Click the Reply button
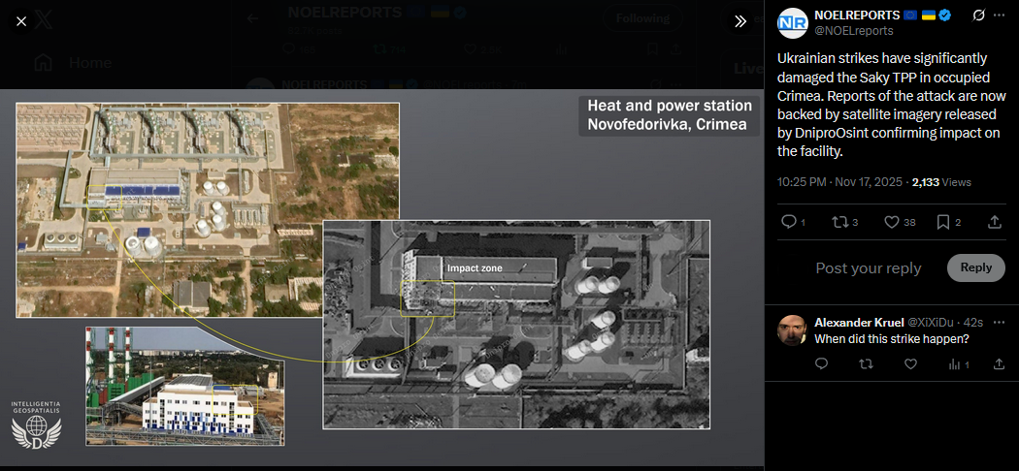Screen dimensions: 1019x471 coord(976,267)
